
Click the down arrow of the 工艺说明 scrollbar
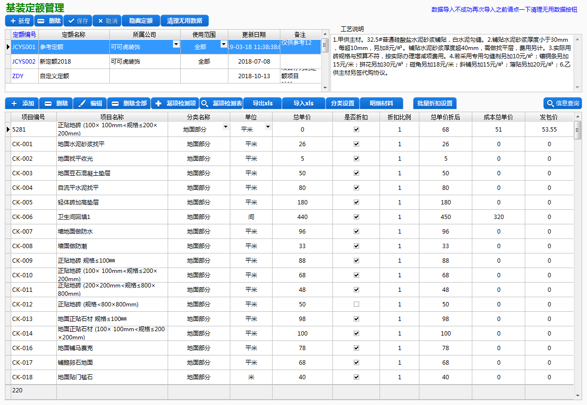[x=578, y=87]
